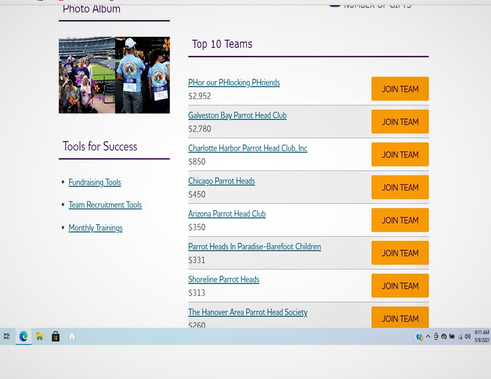Go to Team Recruitment Tools
491x379 pixels.
coord(105,205)
